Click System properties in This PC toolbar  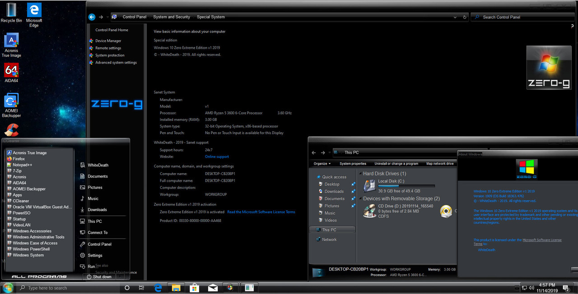[x=353, y=164]
